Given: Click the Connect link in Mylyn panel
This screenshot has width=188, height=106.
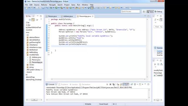Looking at the screenshot, I should [x=160, y=51].
